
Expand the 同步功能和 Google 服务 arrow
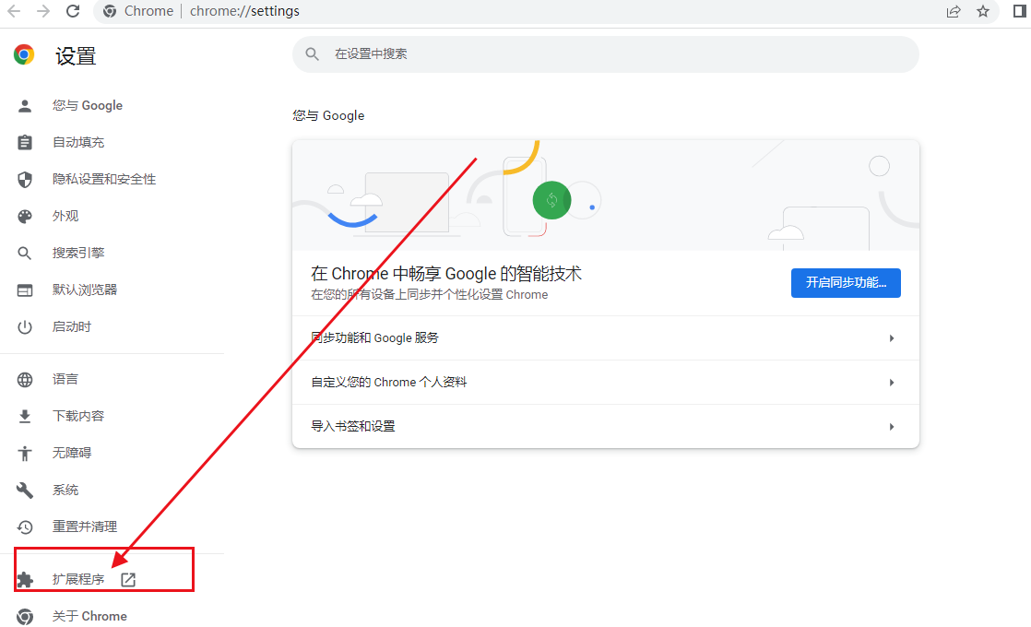892,337
